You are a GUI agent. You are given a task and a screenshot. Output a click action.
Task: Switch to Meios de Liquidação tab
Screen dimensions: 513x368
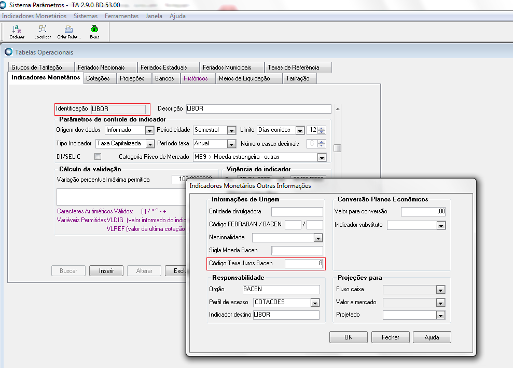tap(249, 78)
